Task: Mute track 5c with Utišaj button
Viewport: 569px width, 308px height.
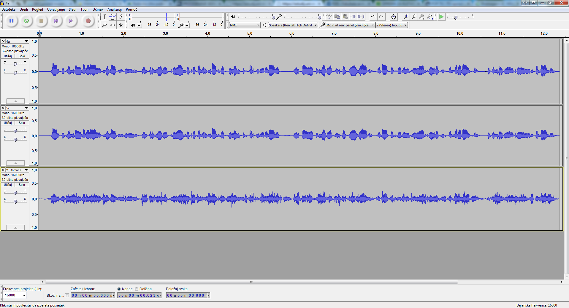Action: 8,123
